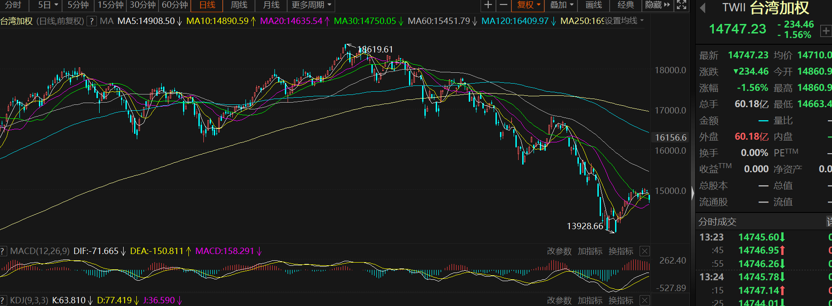Select the 周线 weekly tab
The image size is (832, 306).
(239, 5)
